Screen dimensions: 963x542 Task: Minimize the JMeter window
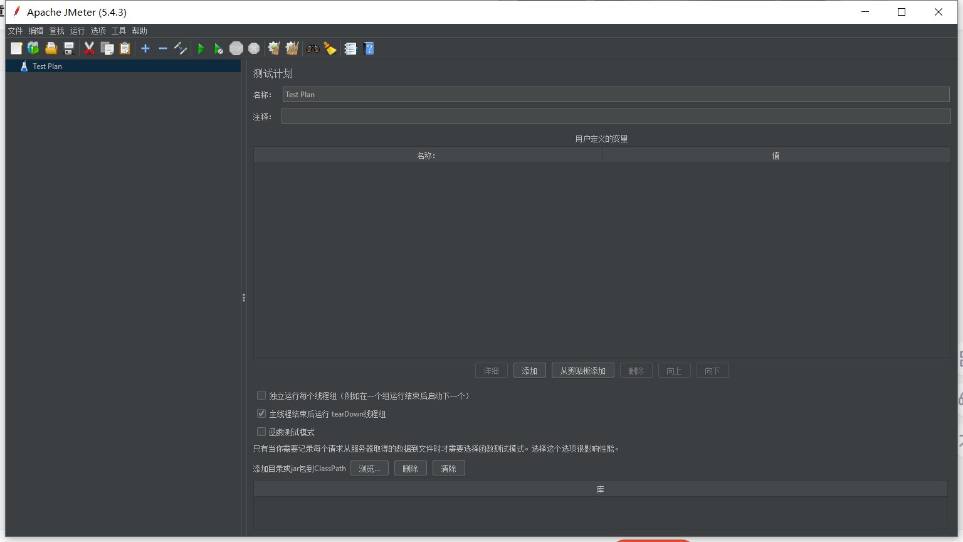[x=865, y=12]
